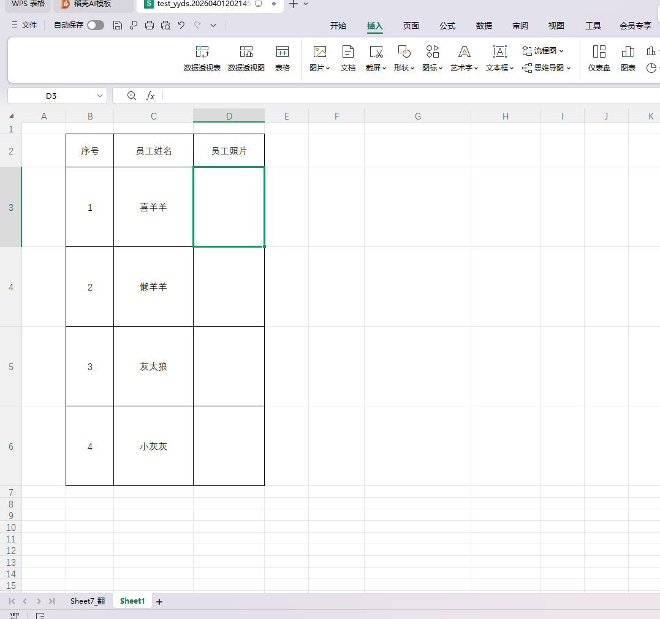Screen dimensions: 660x619
Task: Jump to last sheet arrow
Action: [51, 601]
